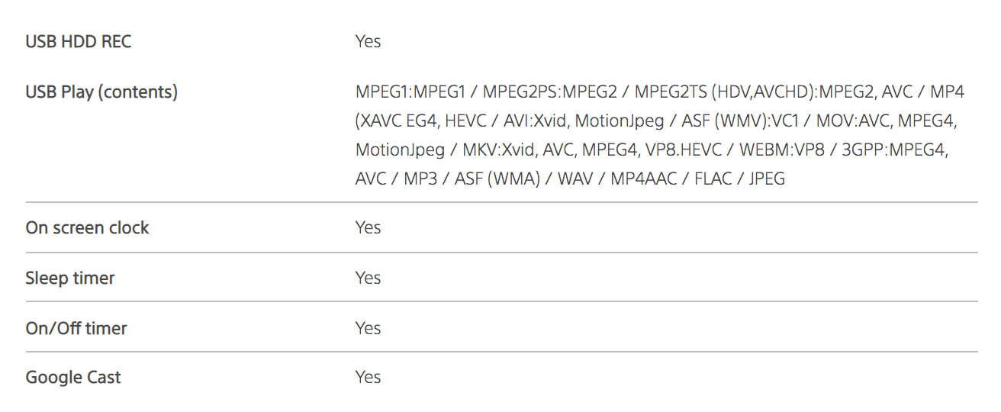Select the Yes value beside USB HDD REC
This screenshot has height=412, width=1001.
[x=368, y=42]
